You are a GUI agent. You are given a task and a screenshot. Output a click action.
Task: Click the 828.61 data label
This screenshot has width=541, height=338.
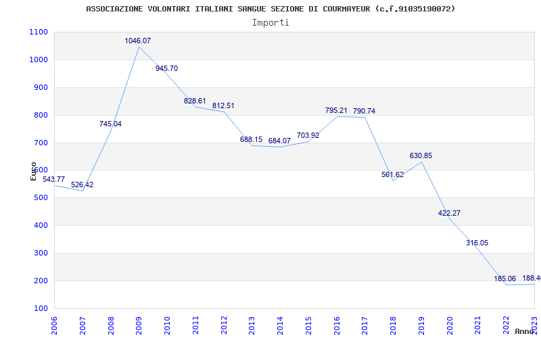pyautogui.click(x=195, y=101)
